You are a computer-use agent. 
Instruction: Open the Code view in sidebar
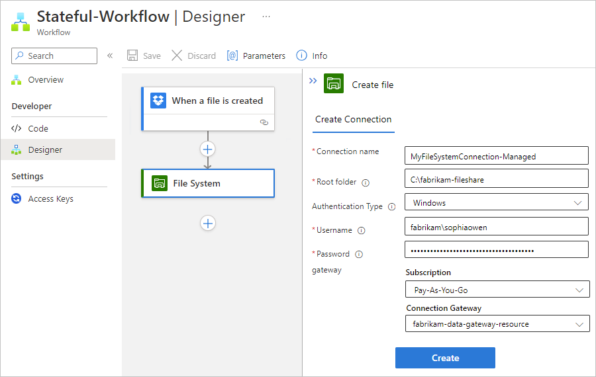click(38, 129)
